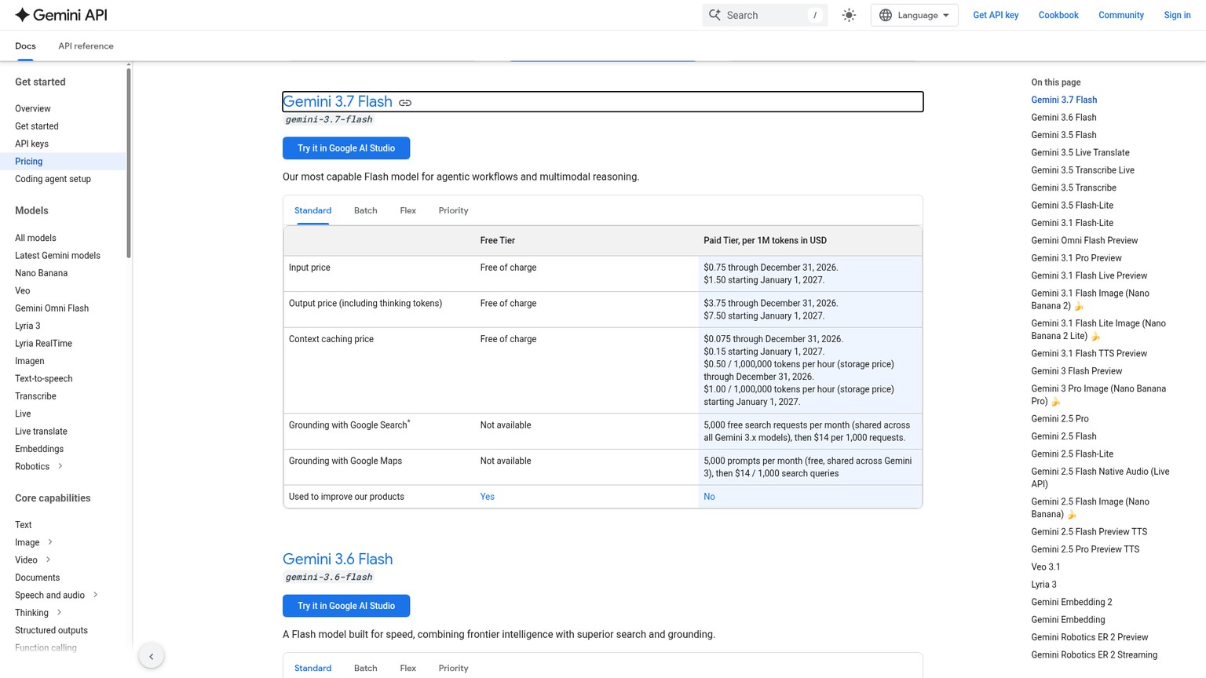Viewport: 1206px width, 678px height.
Task: Jump to Gemini 3.5 Live Translate on this page
Action: pyautogui.click(x=1080, y=152)
